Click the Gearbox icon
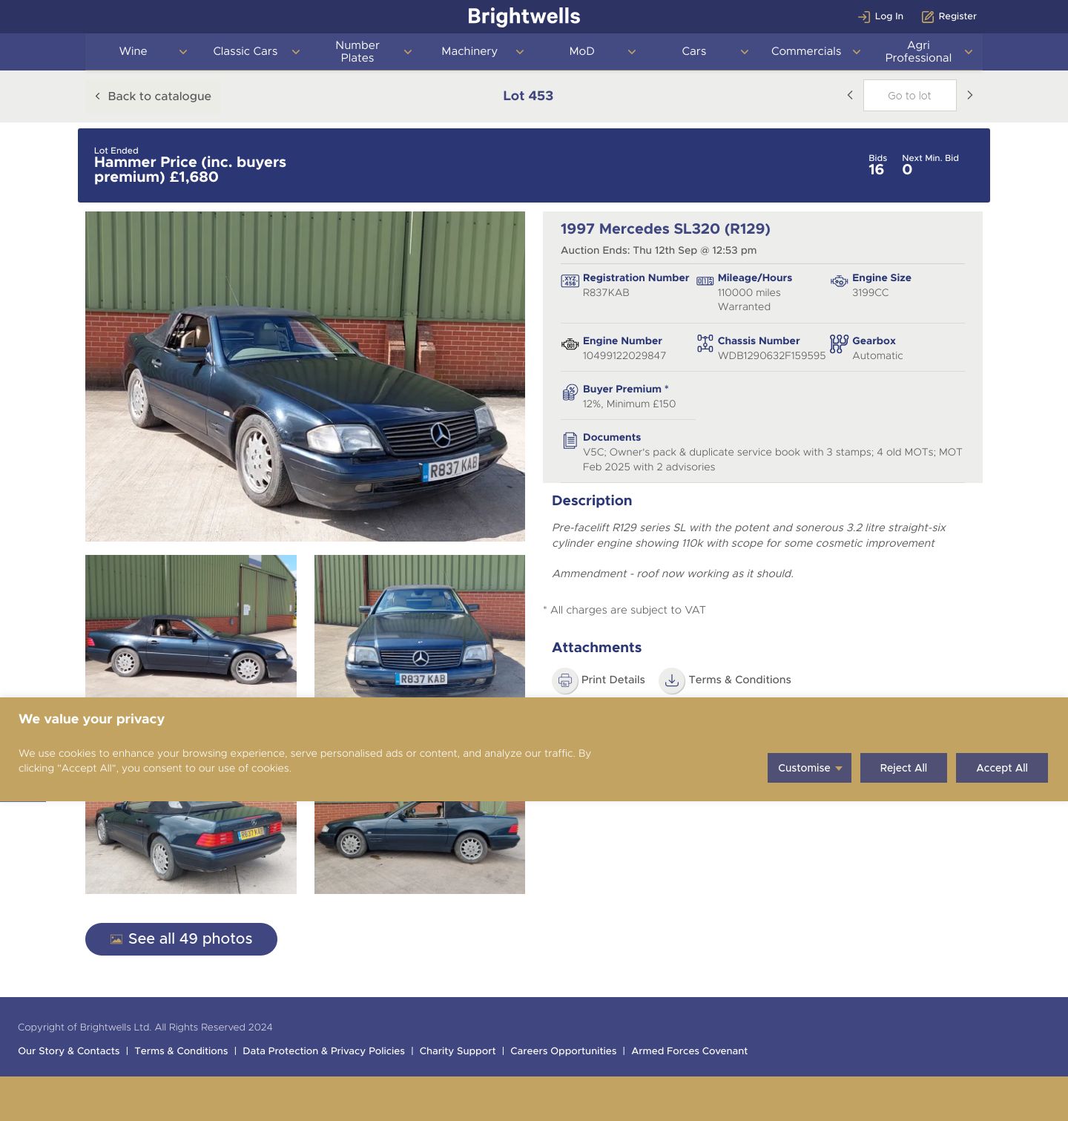The height and width of the screenshot is (1121, 1068). 839,343
